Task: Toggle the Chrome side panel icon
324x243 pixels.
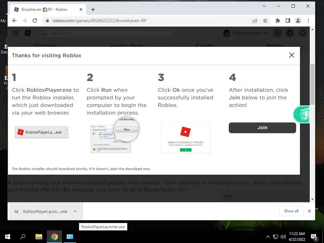Action: (x=288, y=21)
